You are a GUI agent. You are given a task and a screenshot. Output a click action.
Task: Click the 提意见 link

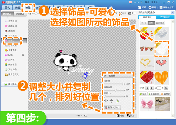pos(155,2)
